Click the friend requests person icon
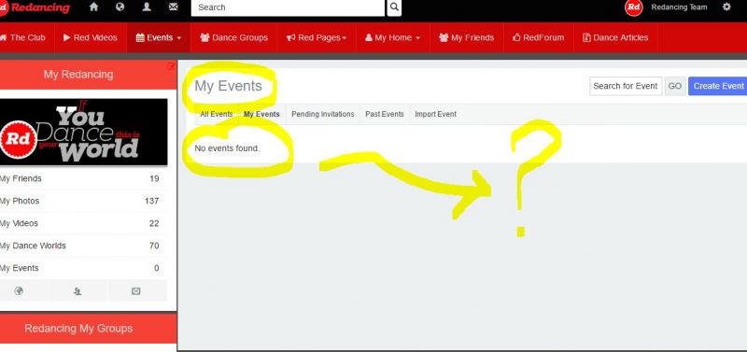This screenshot has height=352, width=747. click(147, 7)
